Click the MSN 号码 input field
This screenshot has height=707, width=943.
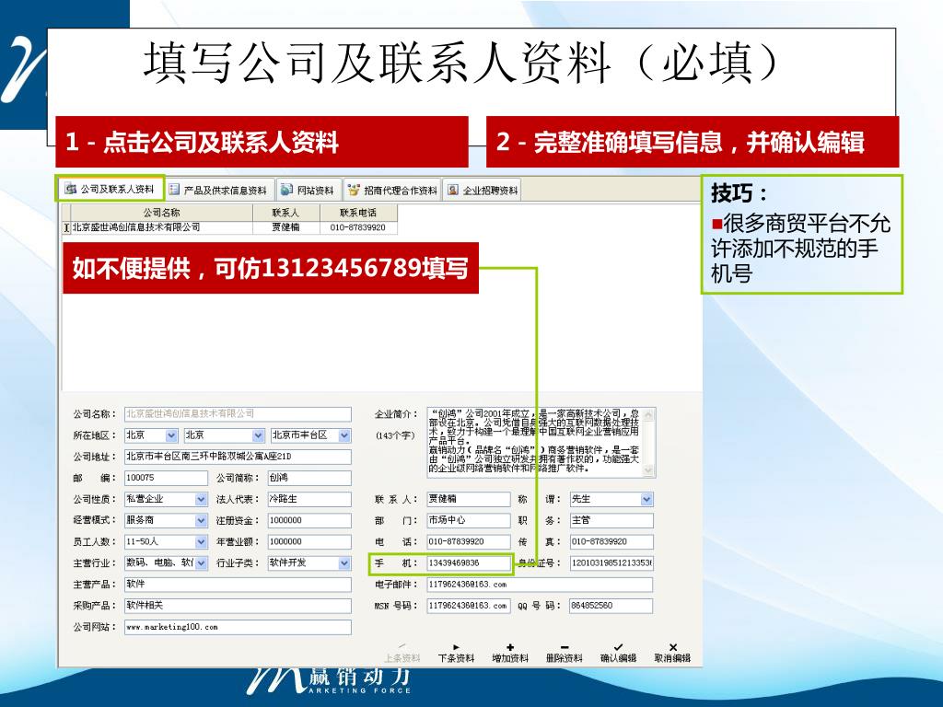pos(469,606)
